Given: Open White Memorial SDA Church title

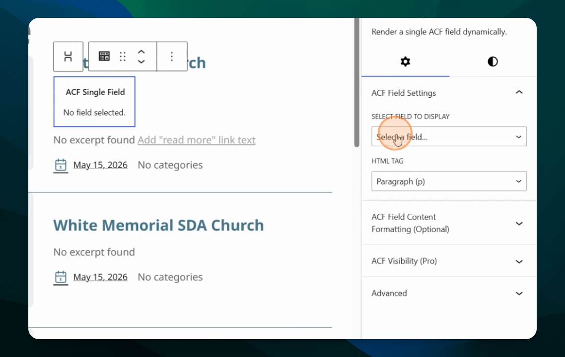Looking at the screenshot, I should click(x=158, y=225).
